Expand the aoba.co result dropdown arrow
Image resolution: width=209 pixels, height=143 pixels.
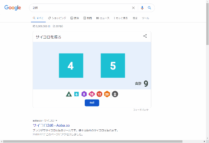click(x=56, y=120)
